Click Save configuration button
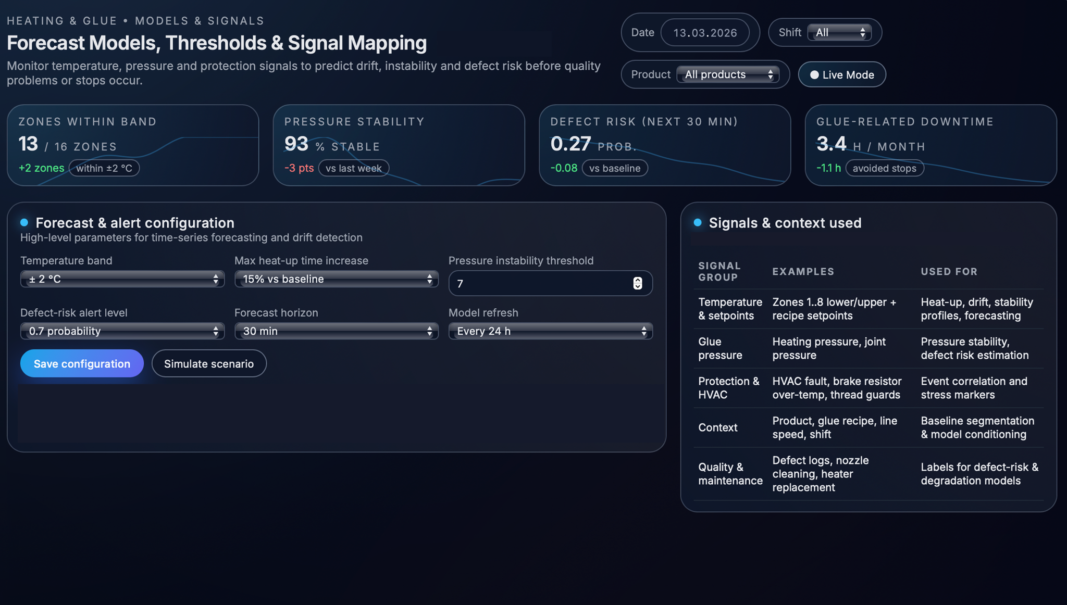Image resolution: width=1067 pixels, height=605 pixels. pyautogui.click(x=82, y=363)
